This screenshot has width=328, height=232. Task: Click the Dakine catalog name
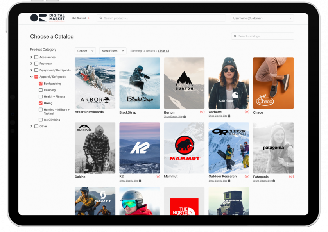pos(80,177)
